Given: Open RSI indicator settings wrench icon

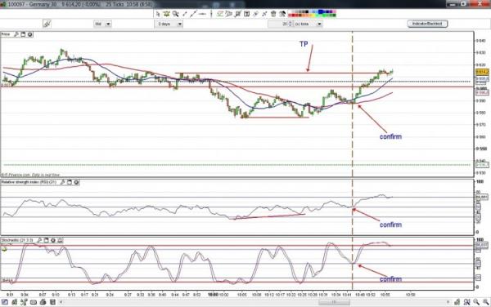Looking at the screenshot, I should [63, 182].
